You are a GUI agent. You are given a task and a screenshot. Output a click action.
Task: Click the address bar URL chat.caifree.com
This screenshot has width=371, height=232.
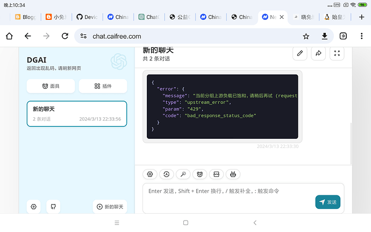[117, 36]
